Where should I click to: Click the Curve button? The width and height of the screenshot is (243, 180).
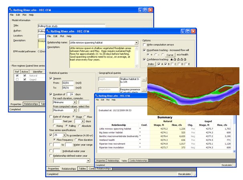click(x=170, y=55)
